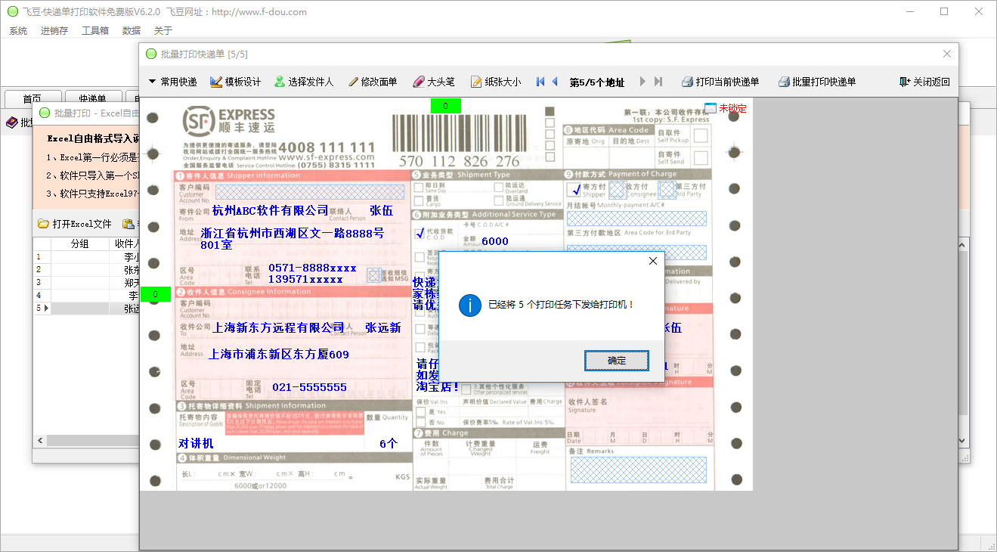The image size is (997, 552).
Task: Click 打开Excel文件 to open a file
Action: coord(75,224)
